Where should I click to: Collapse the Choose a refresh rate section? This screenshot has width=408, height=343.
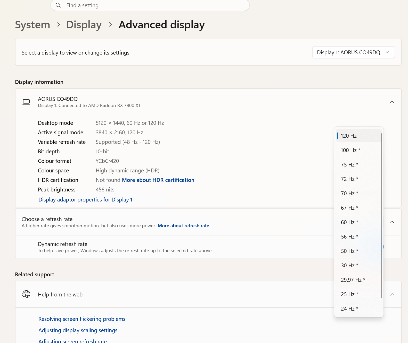point(392,222)
